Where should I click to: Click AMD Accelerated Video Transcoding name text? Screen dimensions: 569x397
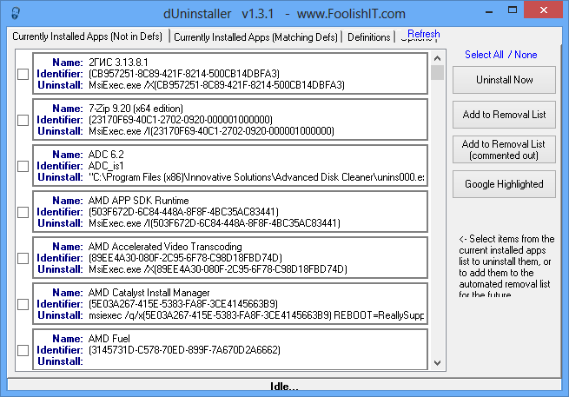click(x=165, y=247)
